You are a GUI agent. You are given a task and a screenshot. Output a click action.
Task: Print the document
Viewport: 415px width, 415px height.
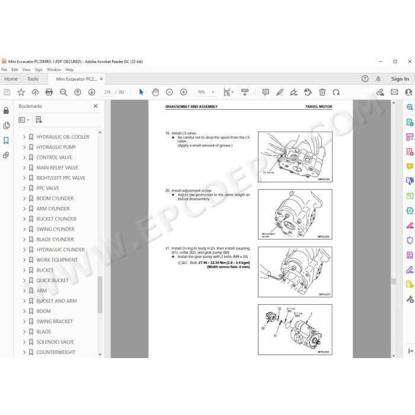(49, 92)
